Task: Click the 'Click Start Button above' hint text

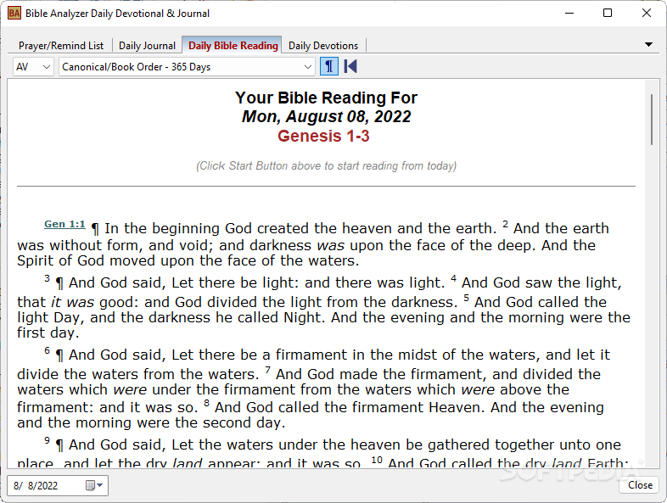Action: point(326,165)
